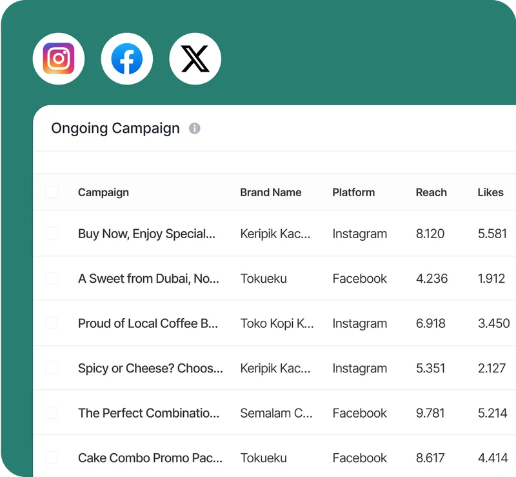
Task: Open the Instagram icon
Action: pyautogui.click(x=59, y=59)
